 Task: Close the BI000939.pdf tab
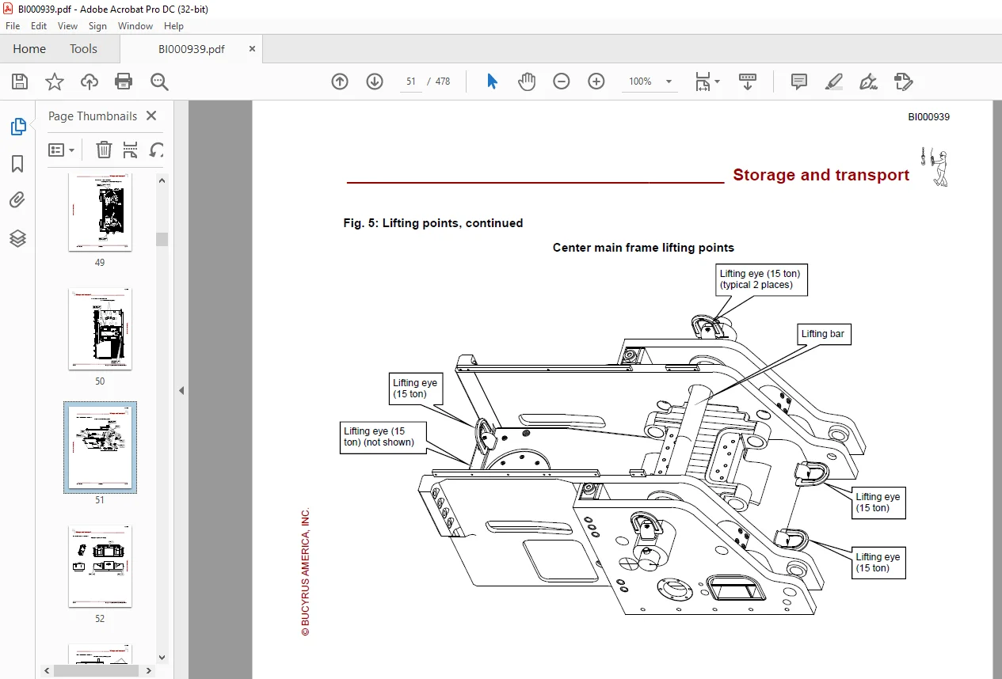[252, 49]
